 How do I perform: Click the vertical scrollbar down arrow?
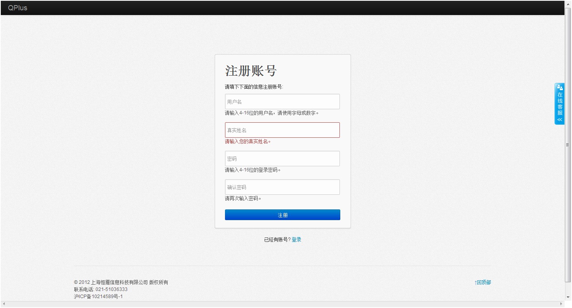tap(568, 297)
